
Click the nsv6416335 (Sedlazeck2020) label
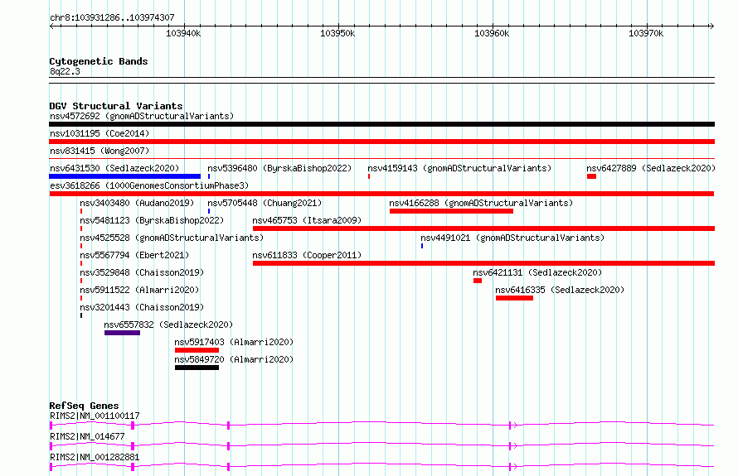coord(560,290)
